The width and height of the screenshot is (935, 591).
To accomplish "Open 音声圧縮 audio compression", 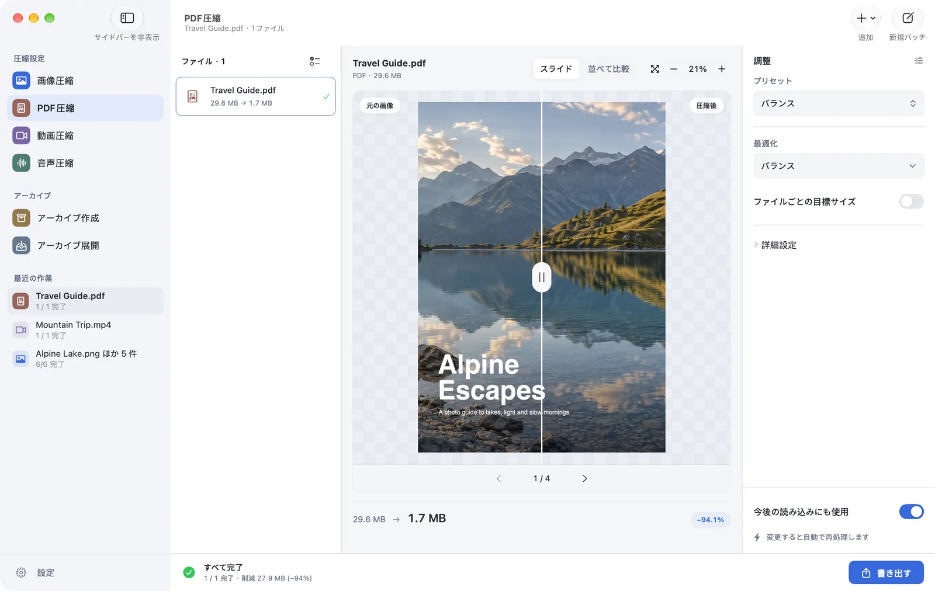I will (85, 163).
